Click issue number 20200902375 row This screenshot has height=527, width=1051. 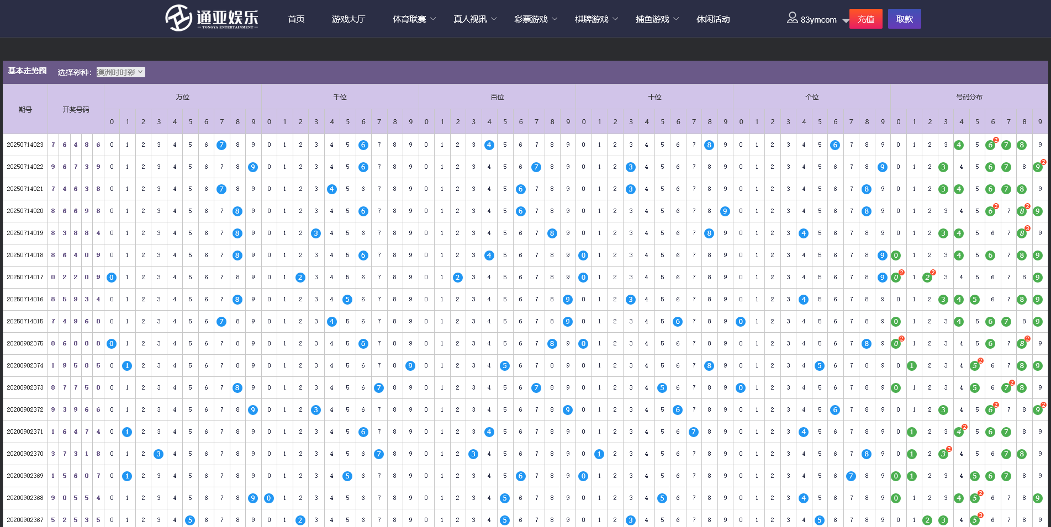(x=25, y=344)
